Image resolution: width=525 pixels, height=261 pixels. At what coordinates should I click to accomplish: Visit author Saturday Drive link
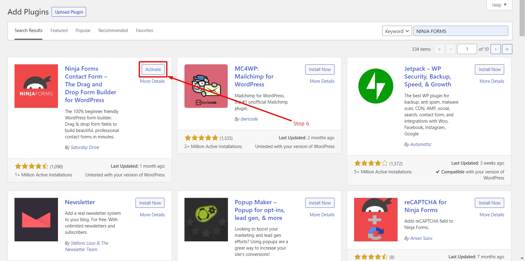pyautogui.click(x=85, y=147)
